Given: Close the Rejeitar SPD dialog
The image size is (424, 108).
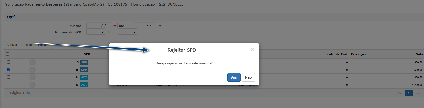Looking at the screenshot, I should point(253,50).
